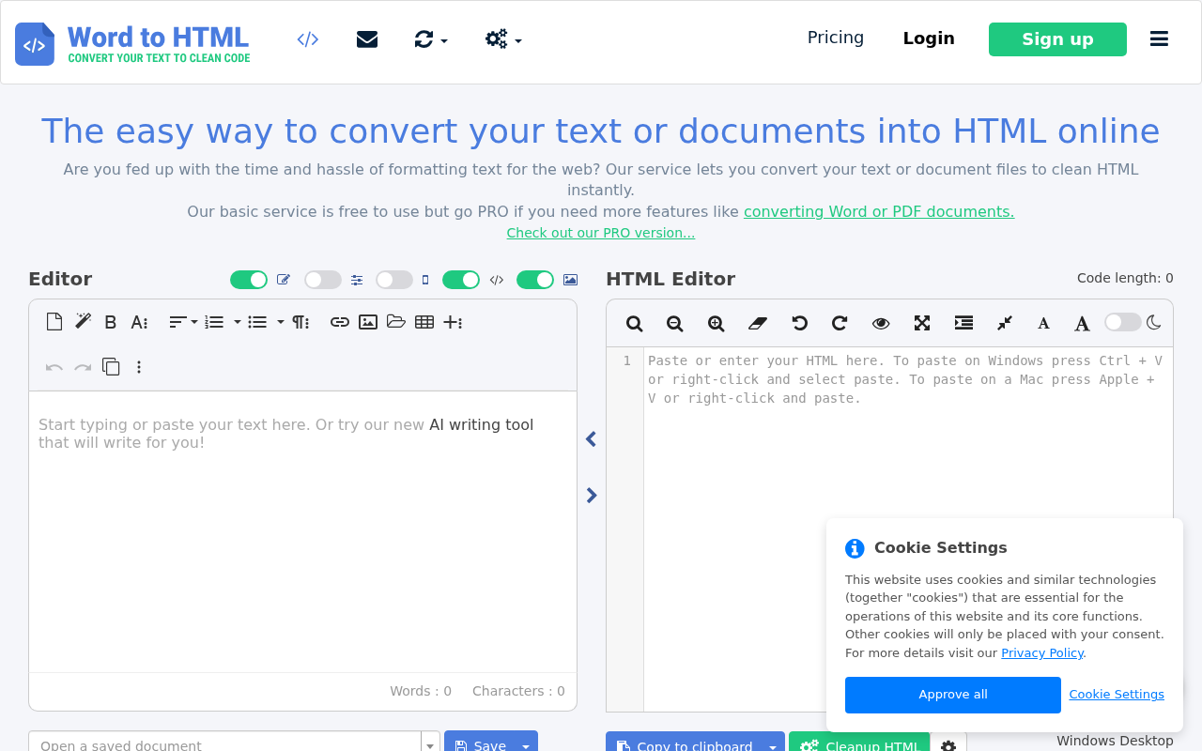1202x751 pixels.
Task: Click the HTML Editor undo icon
Action: [799, 323]
